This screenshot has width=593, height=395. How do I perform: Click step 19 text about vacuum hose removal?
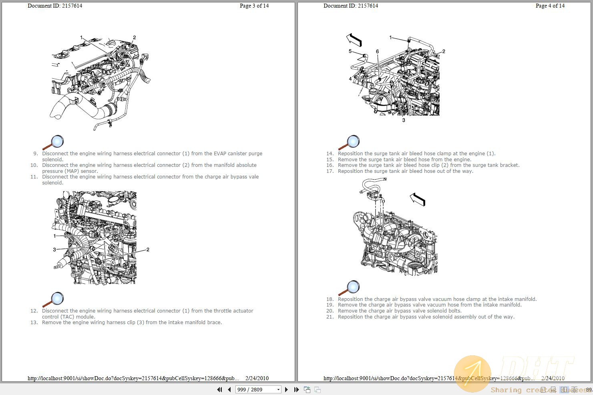pos(430,305)
